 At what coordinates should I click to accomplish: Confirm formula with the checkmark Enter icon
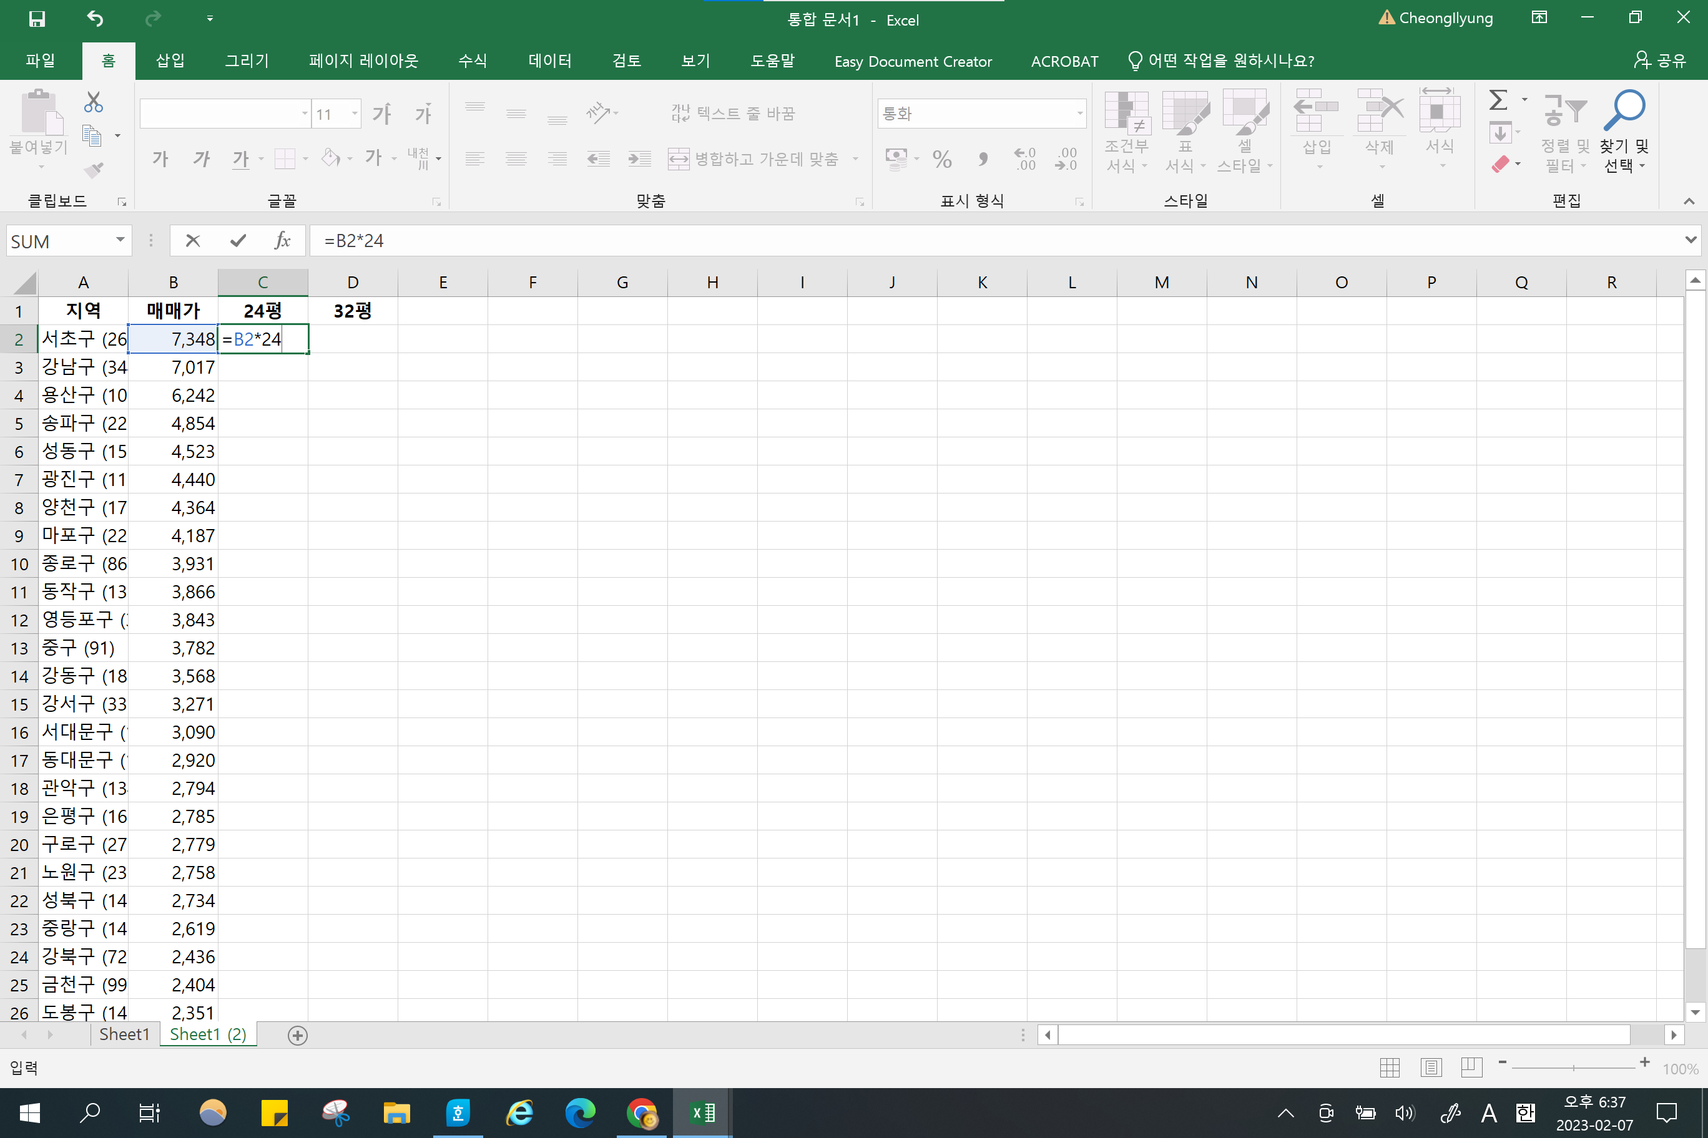(237, 241)
